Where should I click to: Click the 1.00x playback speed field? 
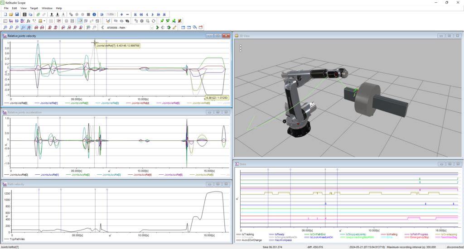(111, 14)
